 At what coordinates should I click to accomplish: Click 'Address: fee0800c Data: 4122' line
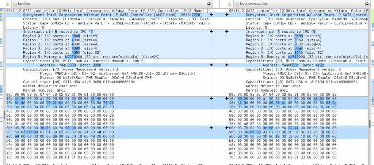(x=293, y=65)
